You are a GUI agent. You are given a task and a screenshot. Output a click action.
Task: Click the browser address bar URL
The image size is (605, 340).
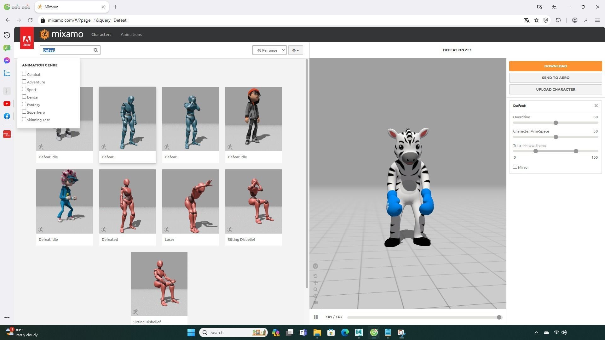[87, 20]
